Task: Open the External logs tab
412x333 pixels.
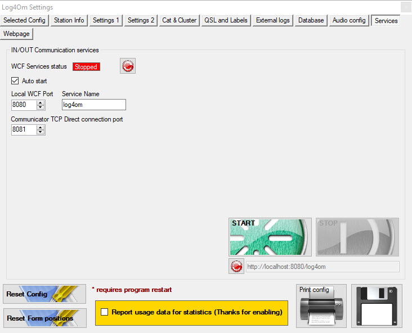Action: tap(273, 20)
